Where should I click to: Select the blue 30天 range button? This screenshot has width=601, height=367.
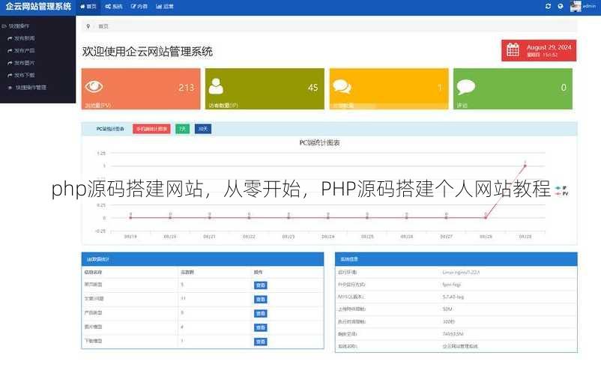pos(203,129)
